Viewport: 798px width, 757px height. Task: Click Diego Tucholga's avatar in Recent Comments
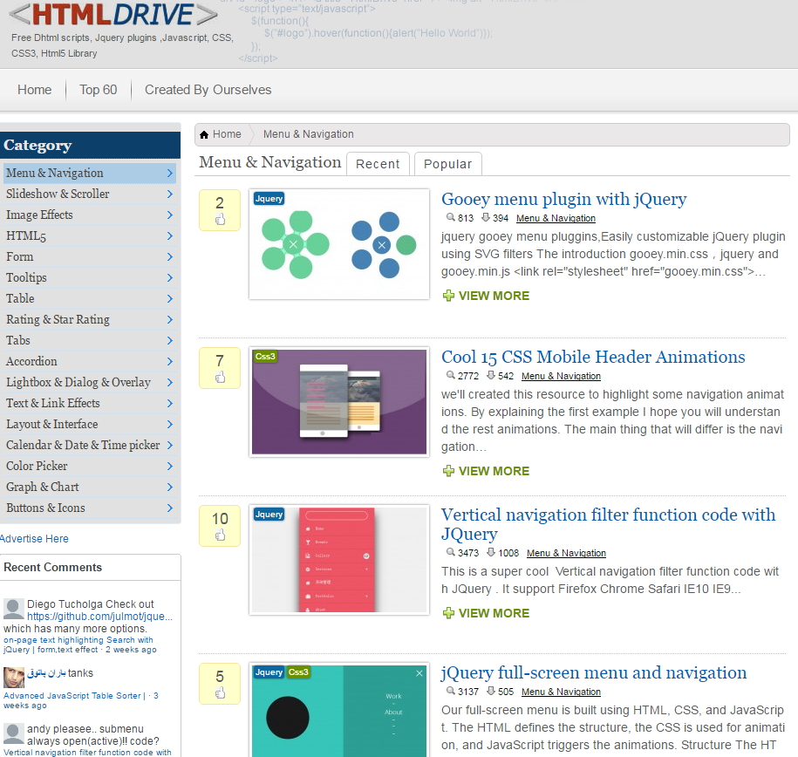(x=14, y=609)
